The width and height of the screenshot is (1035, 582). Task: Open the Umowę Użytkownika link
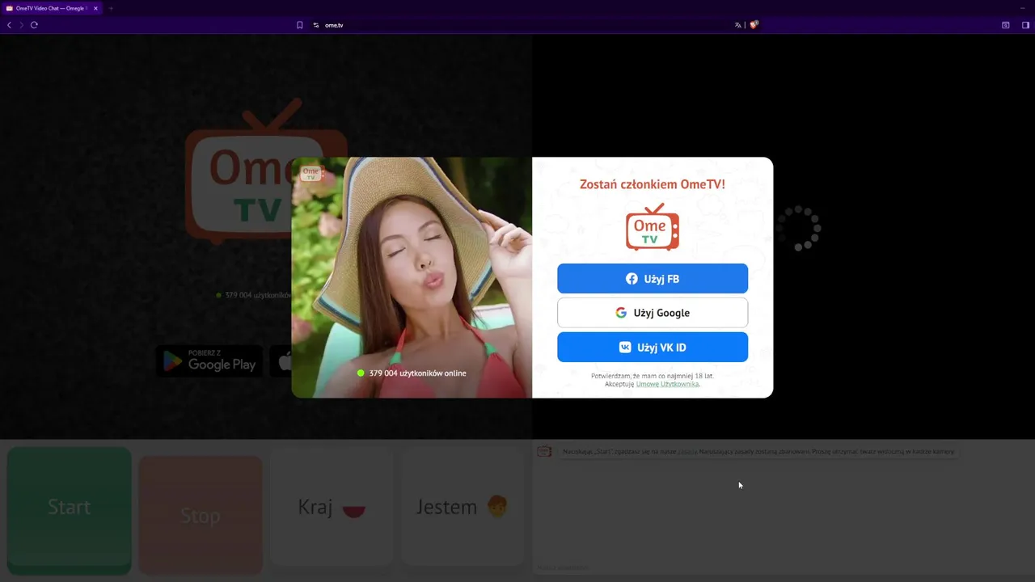click(667, 384)
